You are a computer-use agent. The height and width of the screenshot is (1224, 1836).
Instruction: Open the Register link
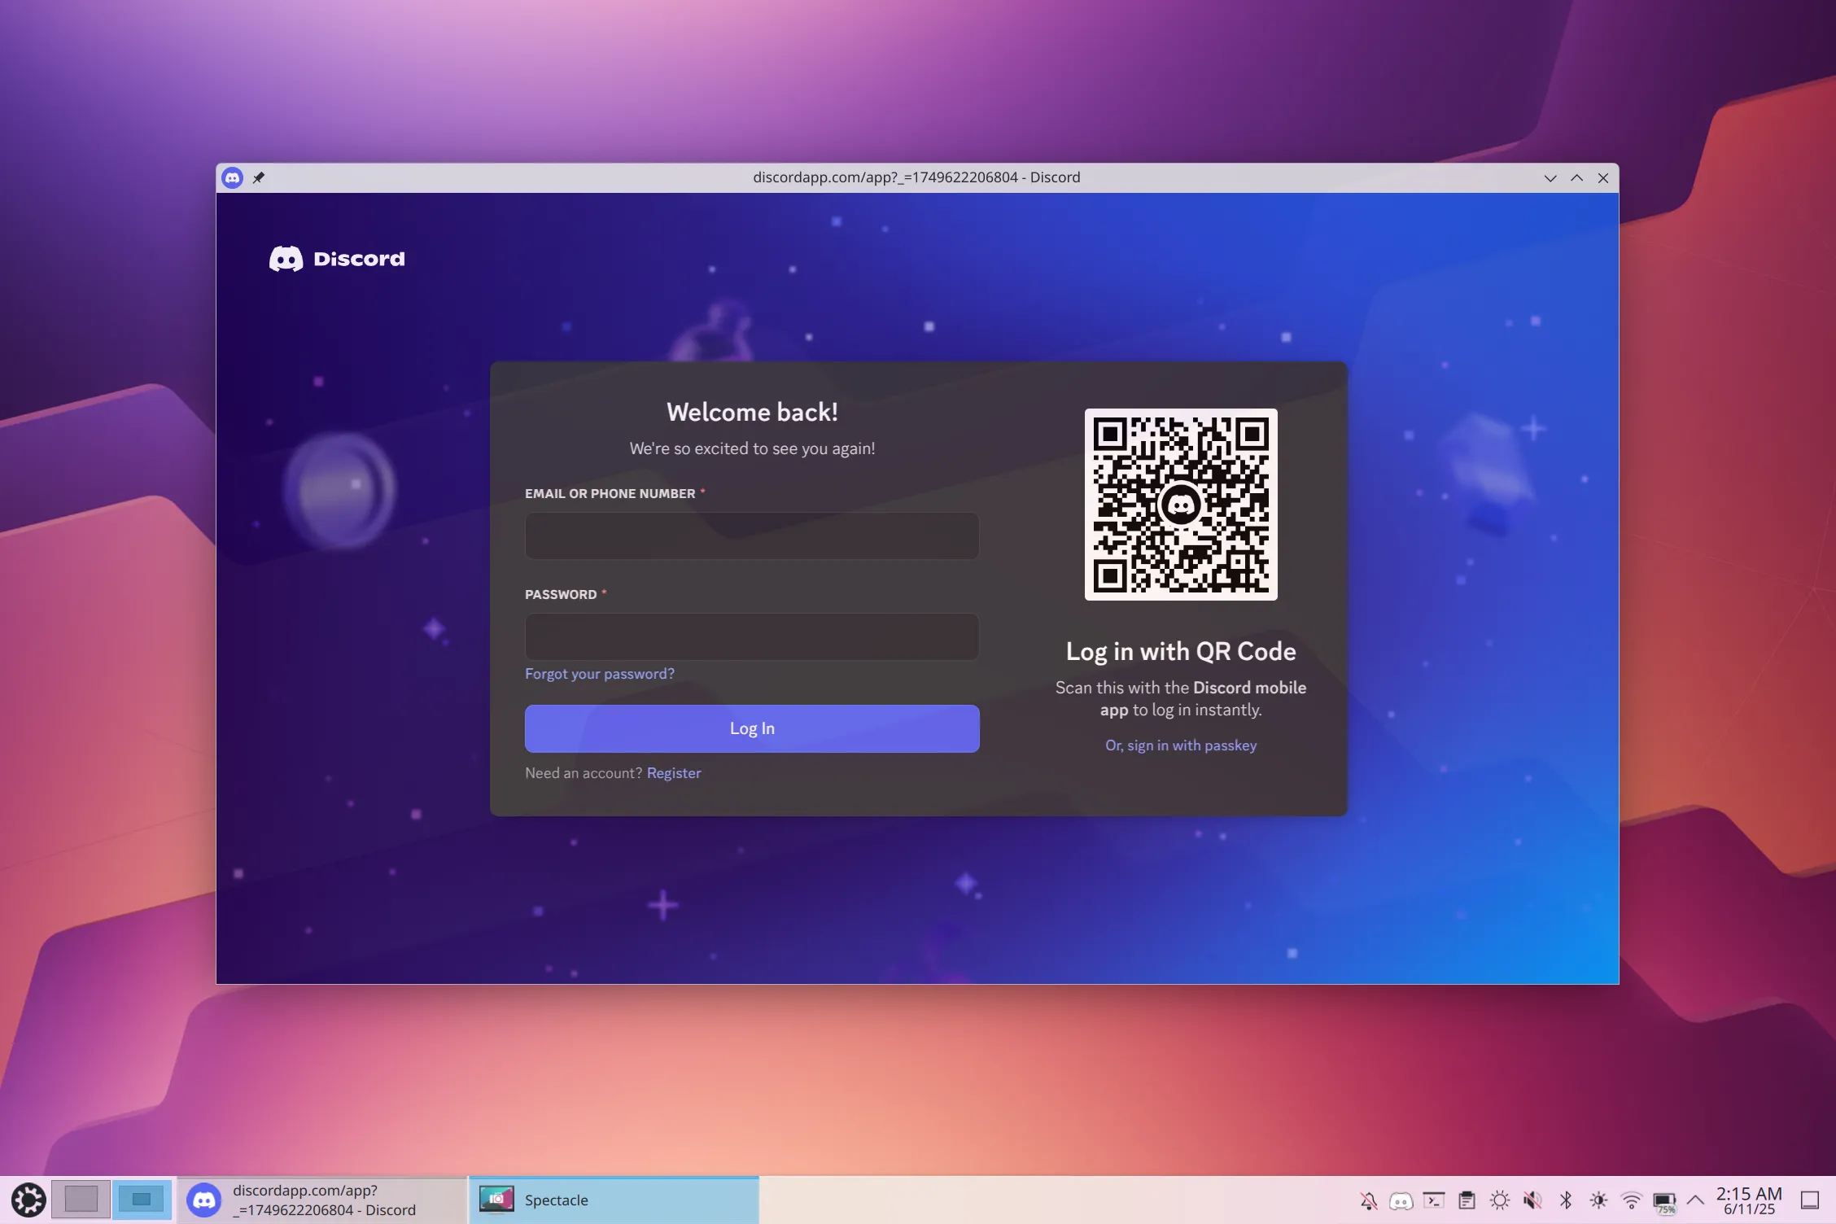(x=673, y=772)
